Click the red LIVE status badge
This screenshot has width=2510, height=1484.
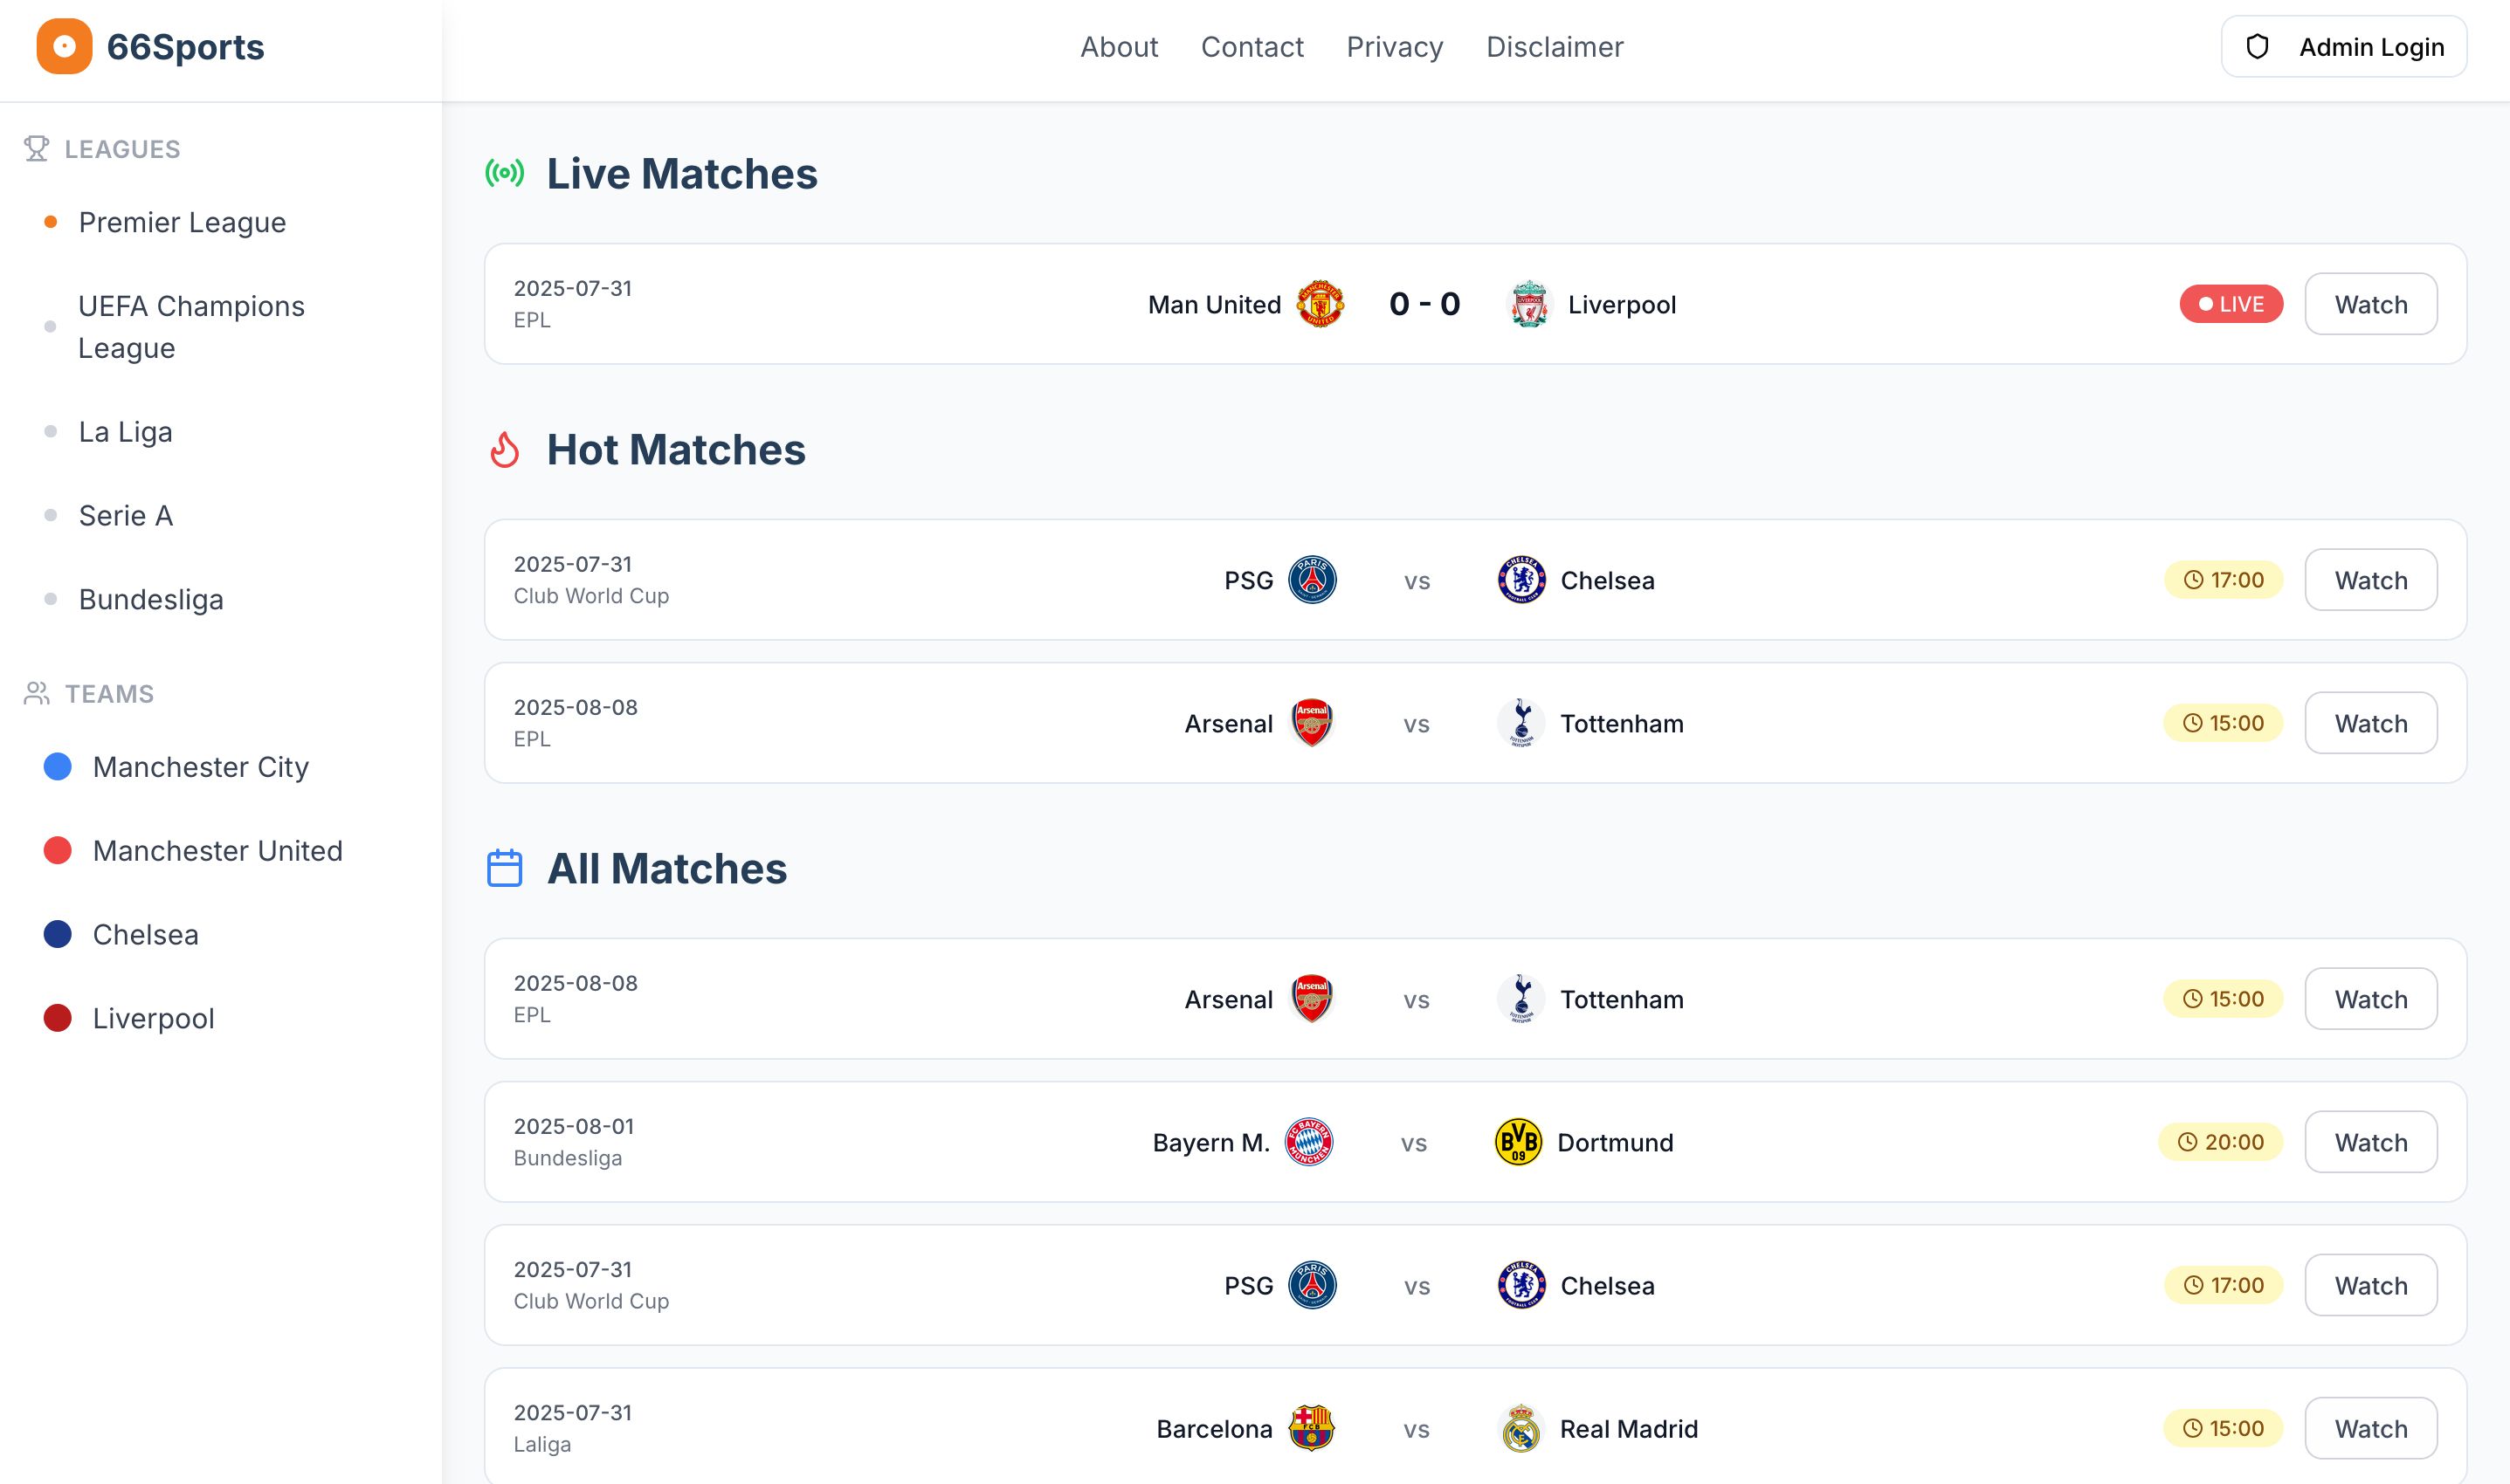[x=2230, y=304]
